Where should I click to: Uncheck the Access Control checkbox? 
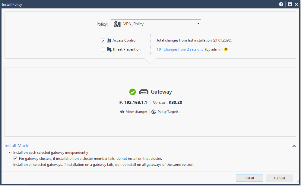tap(103, 40)
